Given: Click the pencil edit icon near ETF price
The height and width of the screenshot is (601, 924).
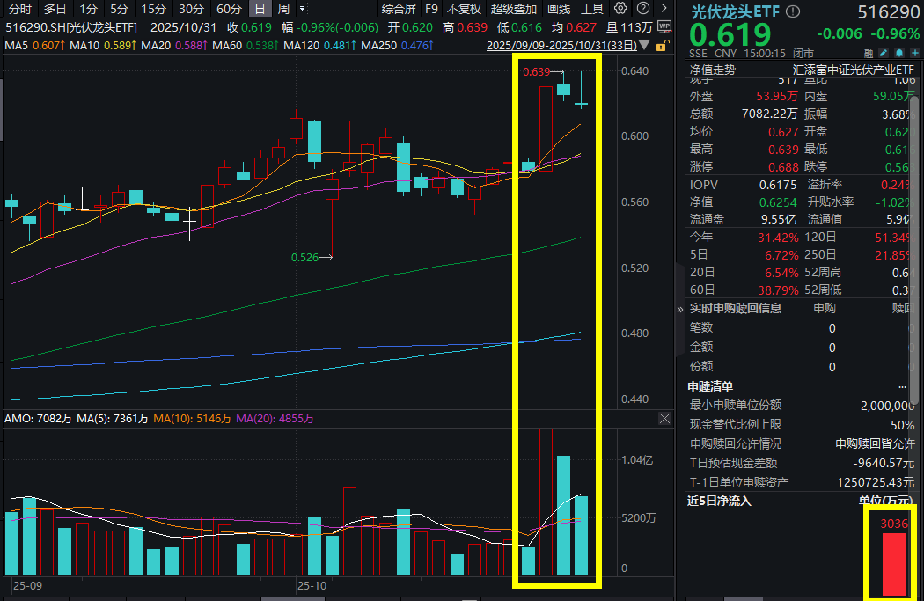Looking at the screenshot, I should click(x=884, y=53).
